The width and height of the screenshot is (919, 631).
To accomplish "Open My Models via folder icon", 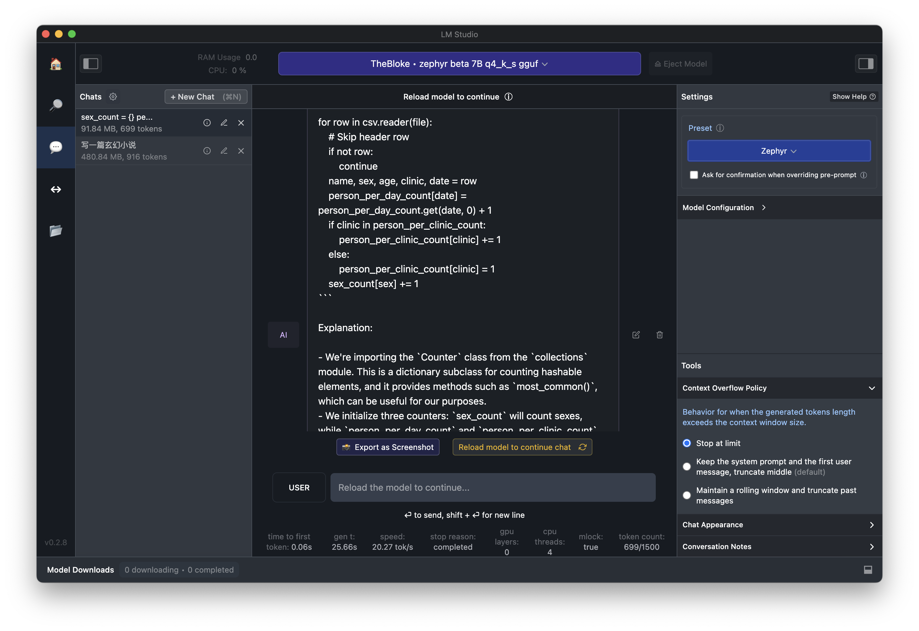I will point(56,231).
